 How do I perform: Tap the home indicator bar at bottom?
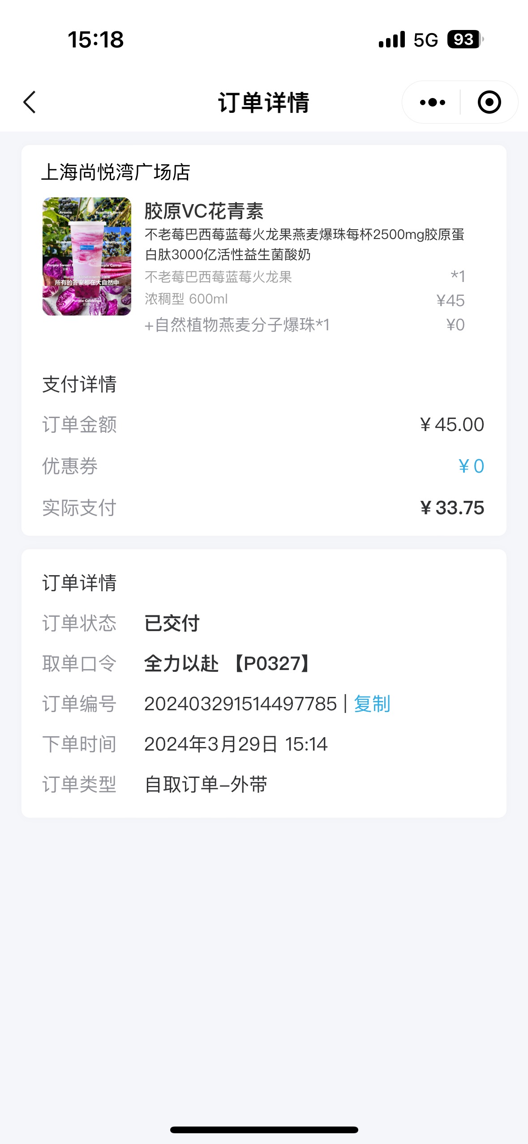[264, 1130]
